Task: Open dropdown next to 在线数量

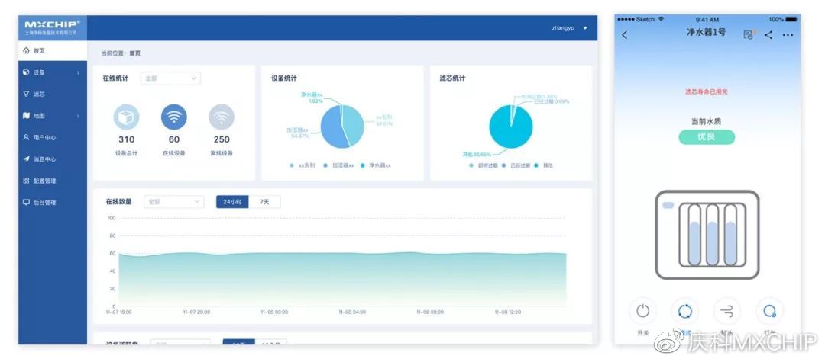Action: pyautogui.click(x=173, y=201)
